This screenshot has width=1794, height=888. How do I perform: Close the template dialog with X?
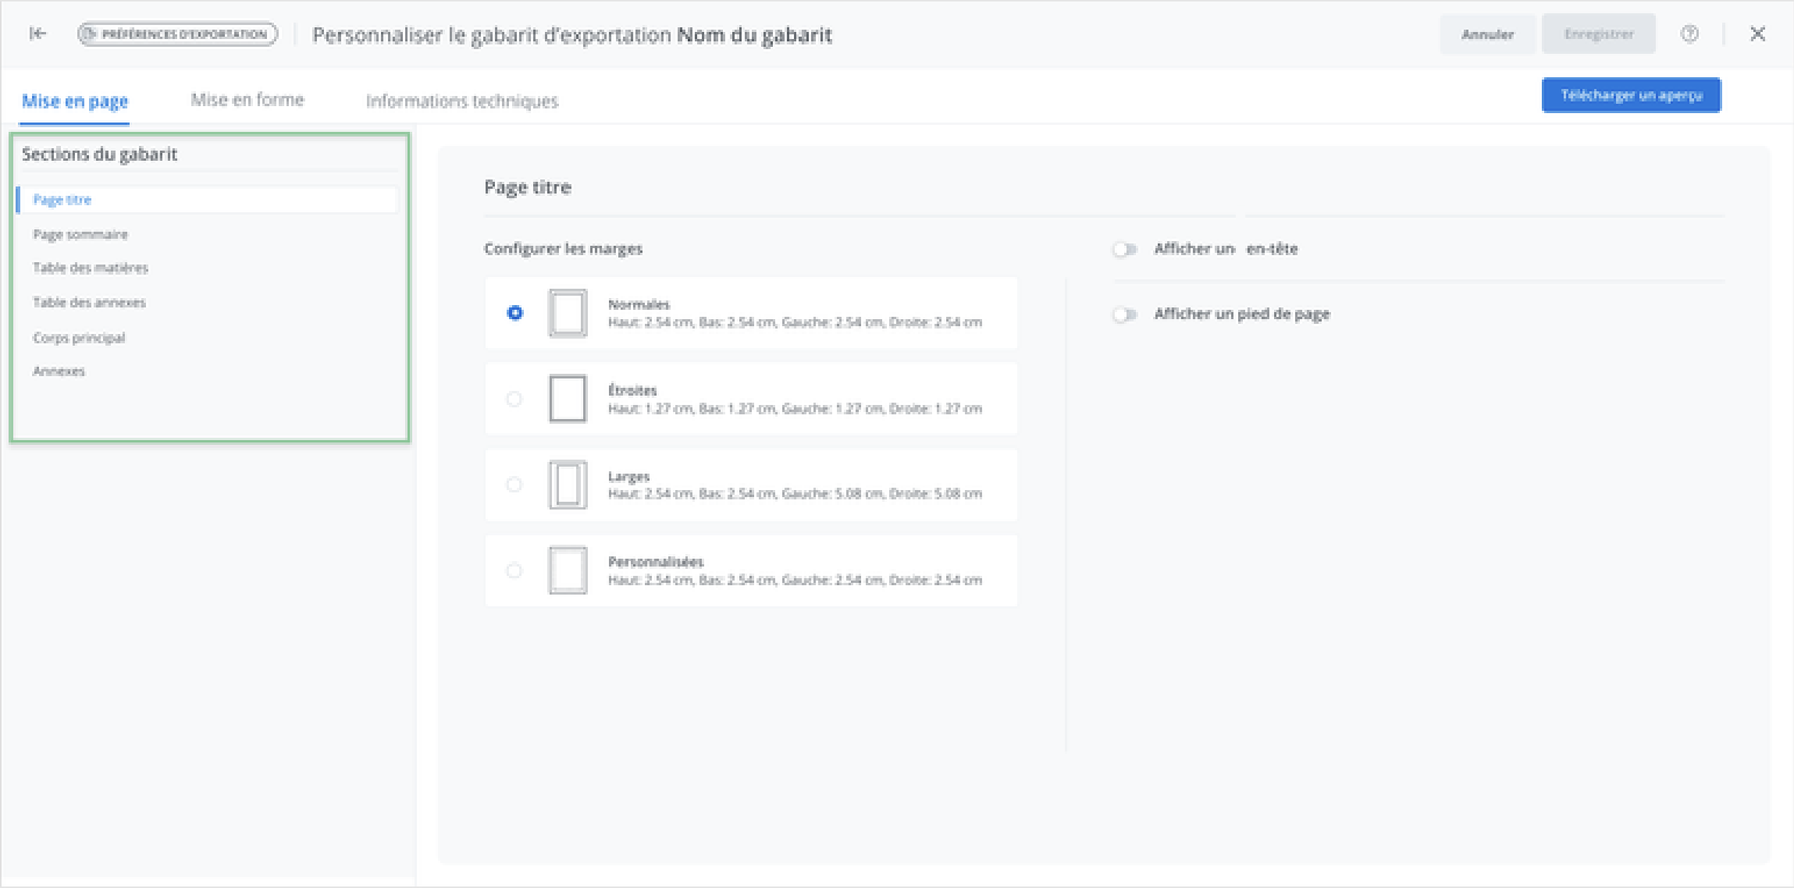click(x=1757, y=34)
